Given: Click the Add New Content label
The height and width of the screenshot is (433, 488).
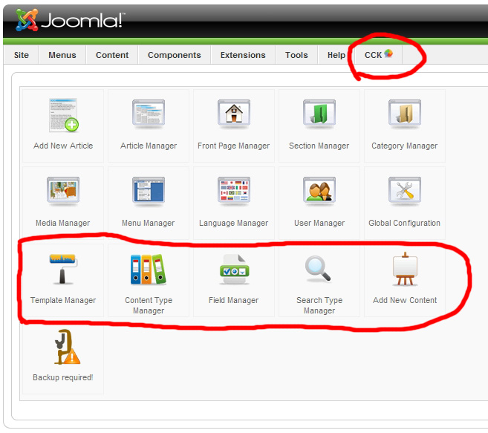Looking at the screenshot, I should pyautogui.click(x=405, y=300).
